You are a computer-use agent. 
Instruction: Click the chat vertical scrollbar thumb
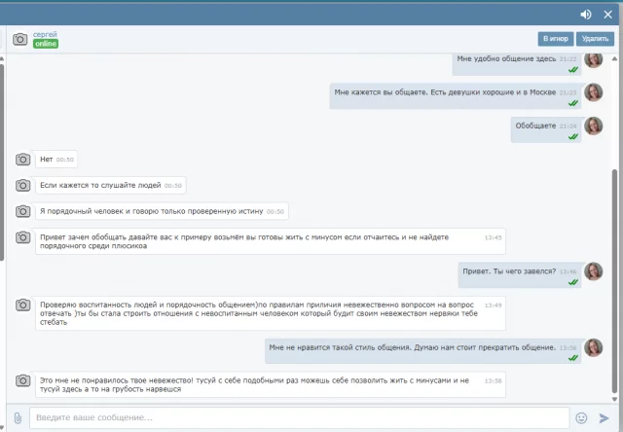[x=614, y=281]
